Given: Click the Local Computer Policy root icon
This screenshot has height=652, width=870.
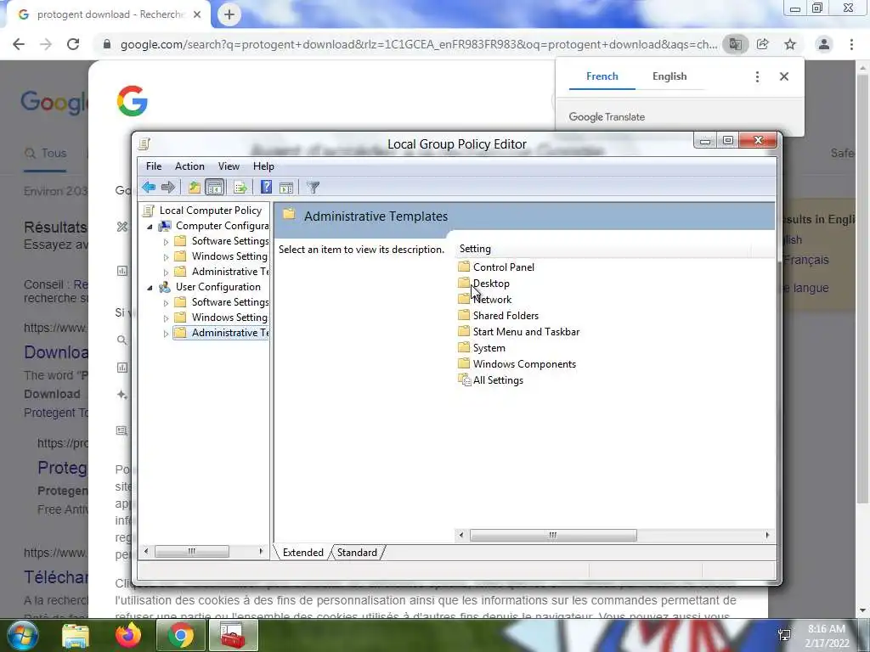Looking at the screenshot, I should click(x=148, y=211).
